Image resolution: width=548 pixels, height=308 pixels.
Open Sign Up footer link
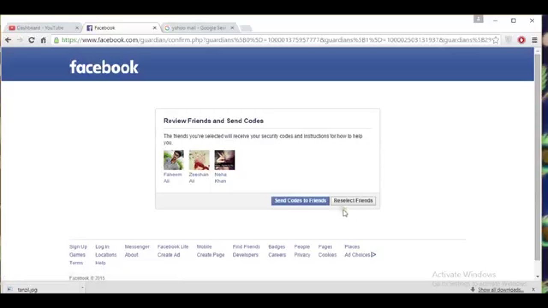(78, 247)
